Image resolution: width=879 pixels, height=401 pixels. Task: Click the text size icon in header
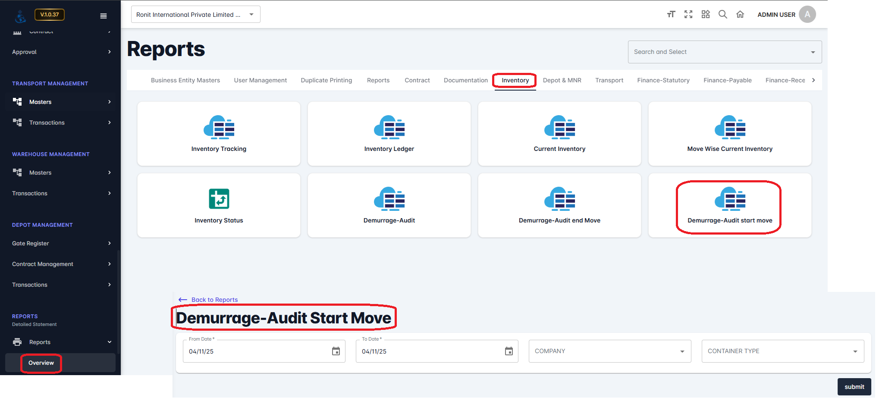tap(671, 14)
